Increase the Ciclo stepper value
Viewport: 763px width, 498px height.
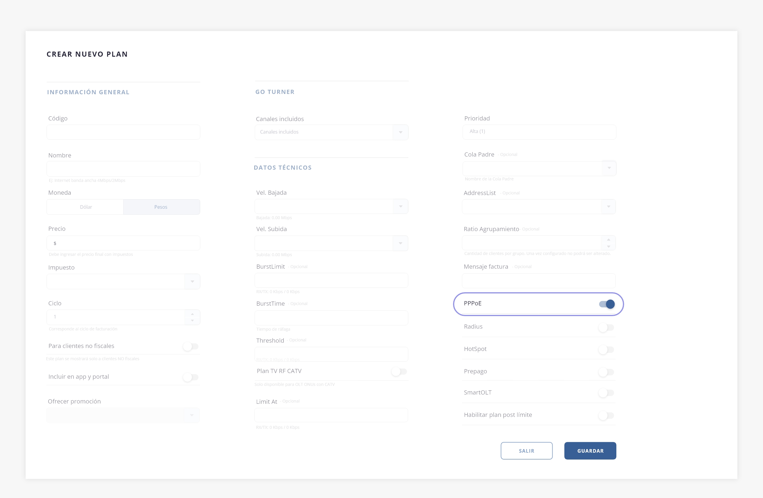coord(192,314)
